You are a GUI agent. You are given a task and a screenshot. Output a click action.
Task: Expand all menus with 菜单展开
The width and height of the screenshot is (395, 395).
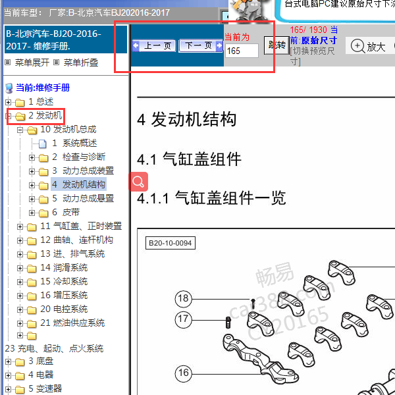(32, 63)
